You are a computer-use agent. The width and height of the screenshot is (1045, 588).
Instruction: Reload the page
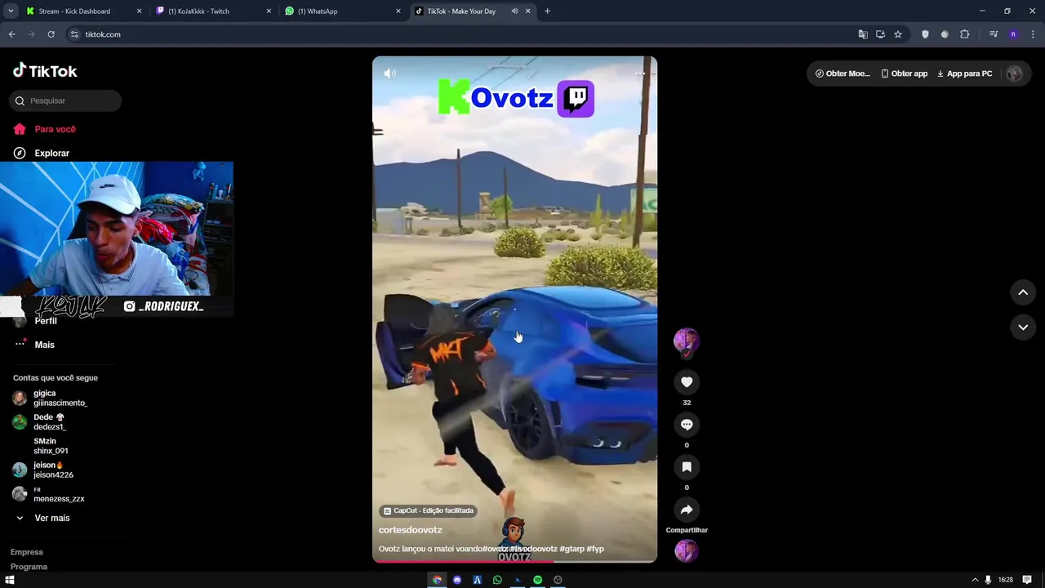[x=51, y=34]
